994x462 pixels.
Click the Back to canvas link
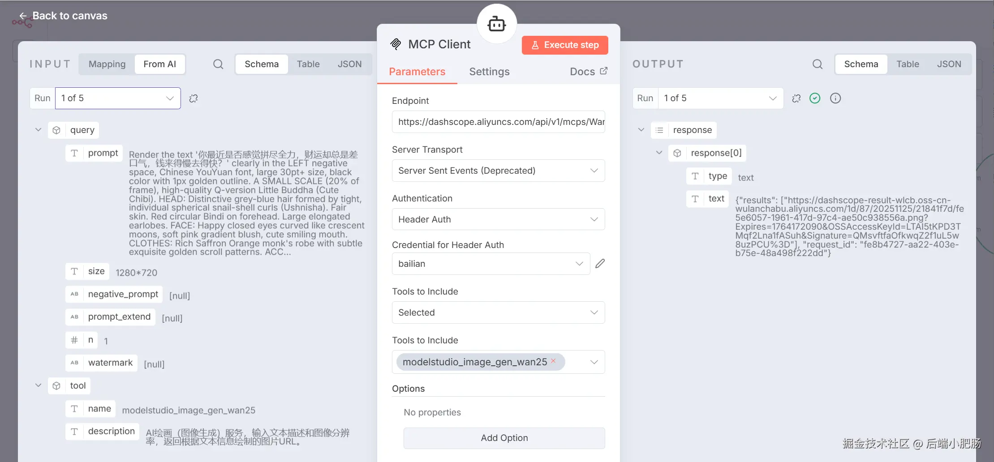[63, 16]
